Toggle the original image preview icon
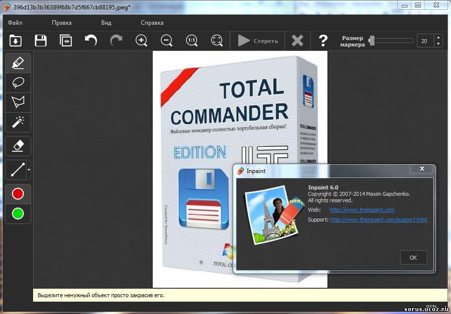The image size is (451, 314). click(66, 41)
